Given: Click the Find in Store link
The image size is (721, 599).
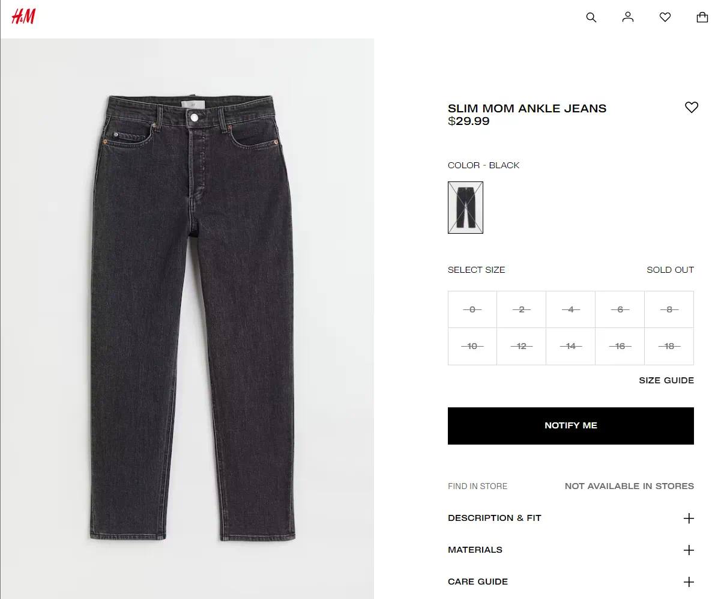Looking at the screenshot, I should click(477, 486).
